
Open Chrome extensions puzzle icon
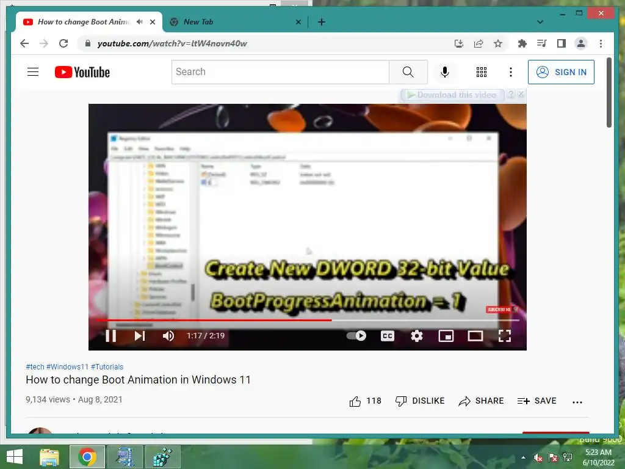[522, 43]
